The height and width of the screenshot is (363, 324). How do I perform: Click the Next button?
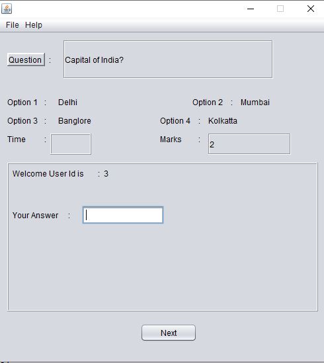coord(169,333)
